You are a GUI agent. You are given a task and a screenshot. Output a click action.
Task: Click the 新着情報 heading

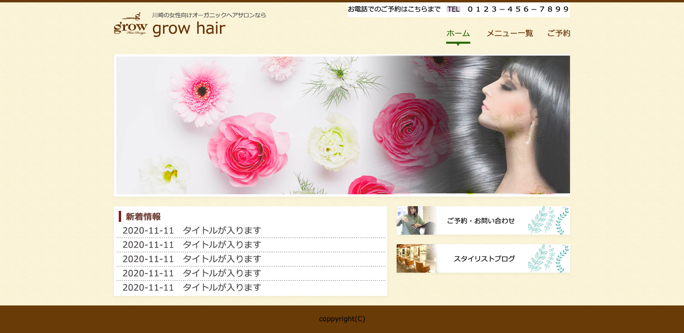(x=143, y=217)
